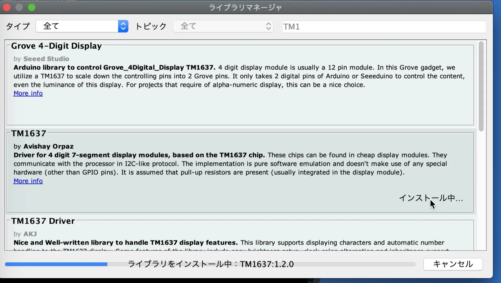Viewport: 501px width, 283px height.
Task: Click the green zoom window button
Action: pyautogui.click(x=32, y=7)
